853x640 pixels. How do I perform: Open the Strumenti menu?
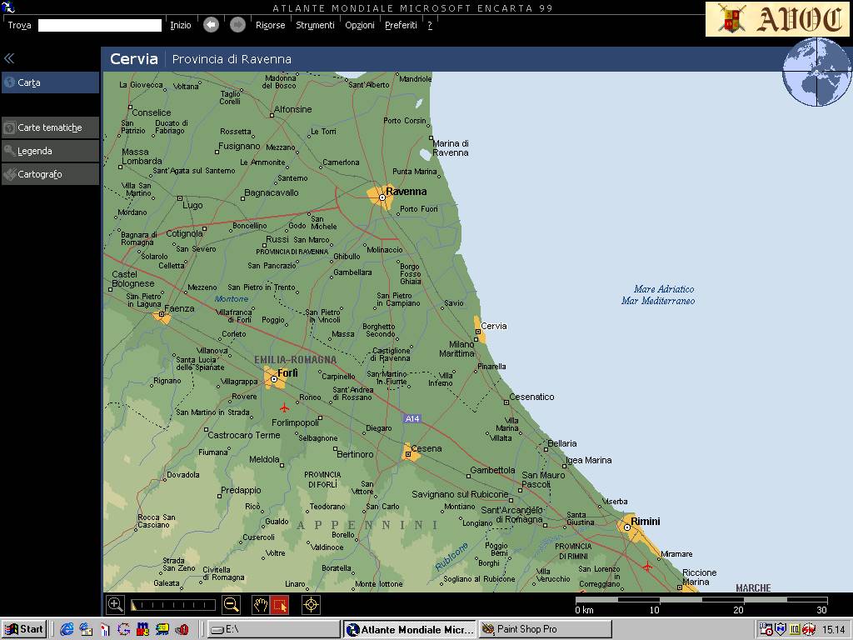point(315,25)
